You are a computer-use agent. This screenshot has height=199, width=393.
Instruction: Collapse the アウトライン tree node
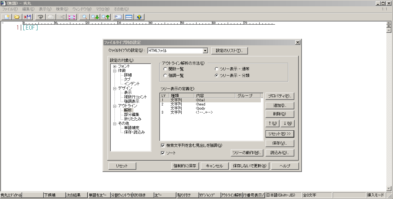pyautogui.click(x=115, y=106)
